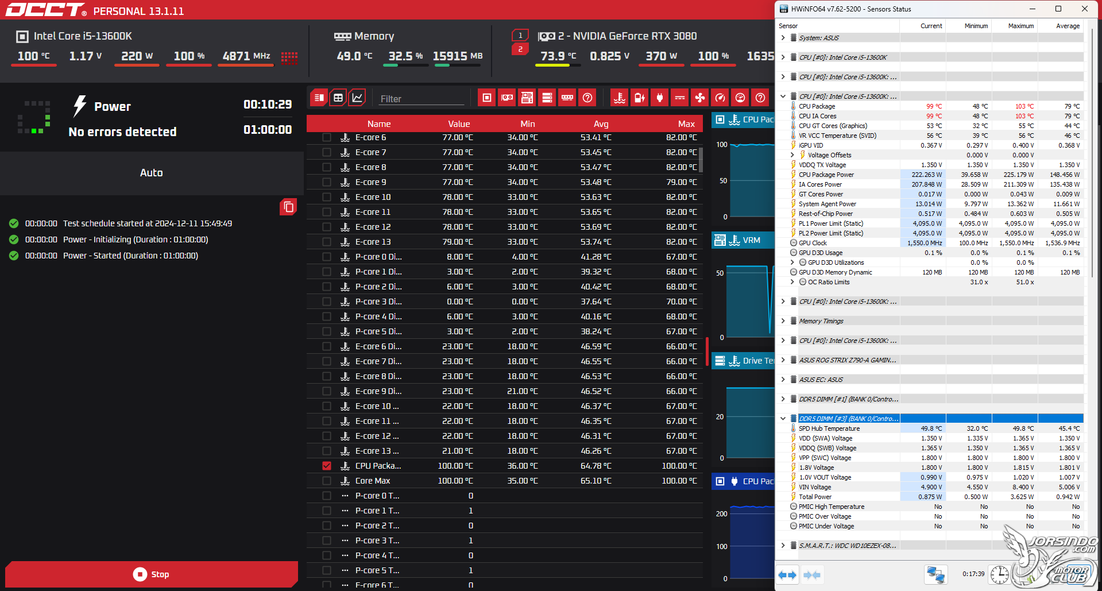Collapse the DDR5 DIMM [#3] sensor group
The height and width of the screenshot is (591, 1102).
pyautogui.click(x=783, y=419)
